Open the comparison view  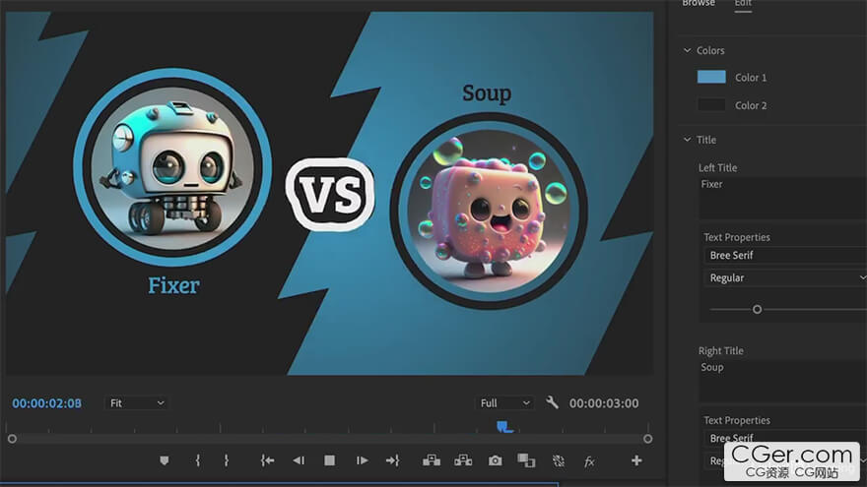(x=526, y=460)
